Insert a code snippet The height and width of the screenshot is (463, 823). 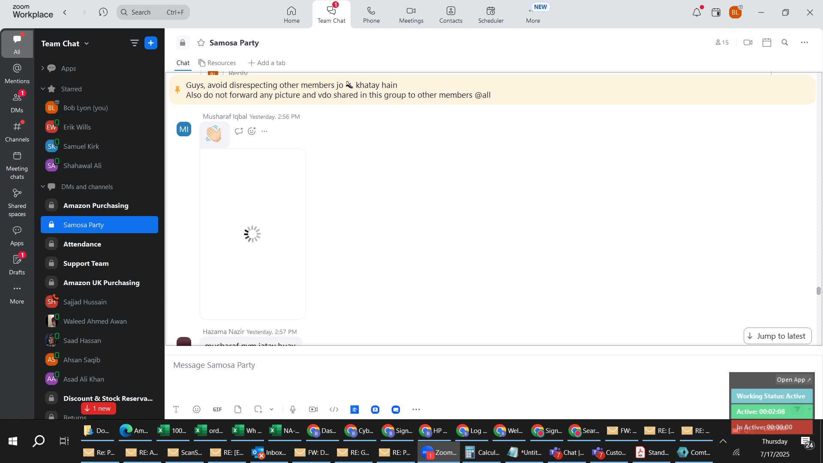334,409
